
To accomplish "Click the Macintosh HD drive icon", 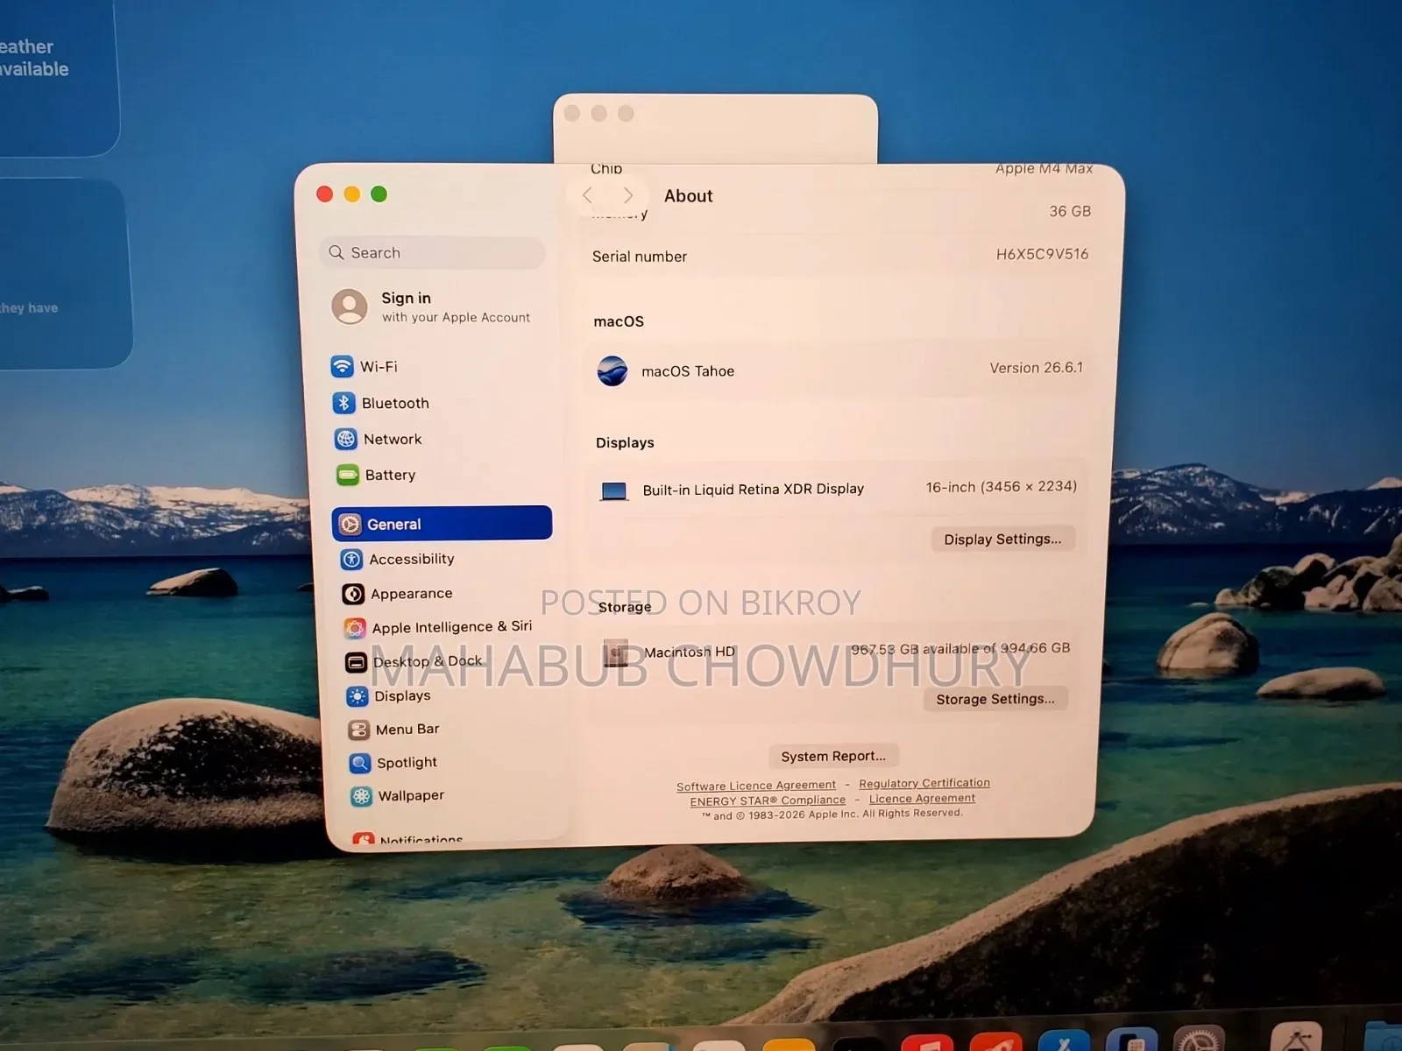I will 617,652.
